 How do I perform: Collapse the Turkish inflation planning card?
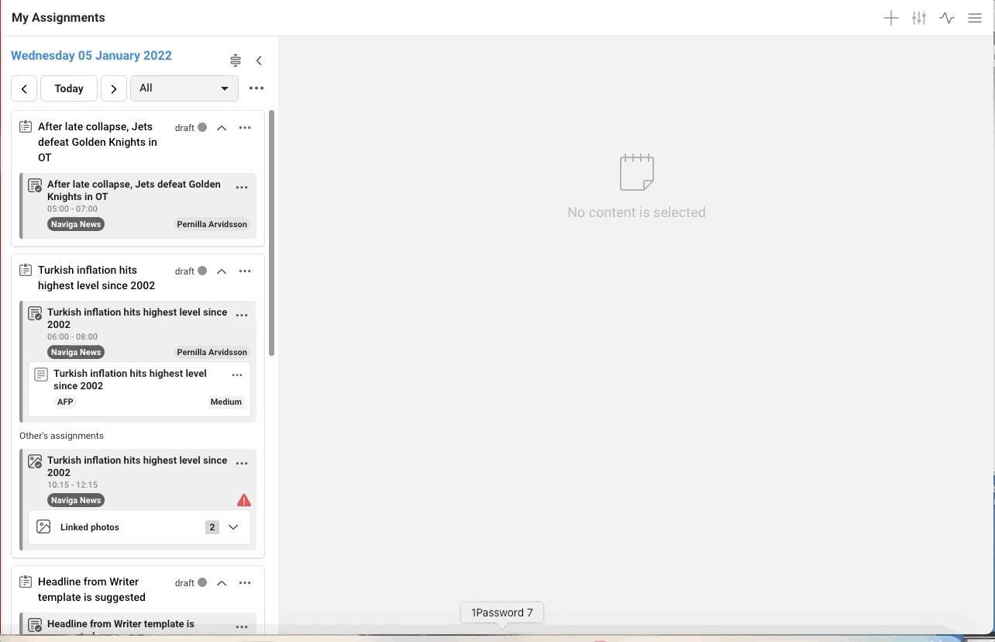pyautogui.click(x=222, y=271)
